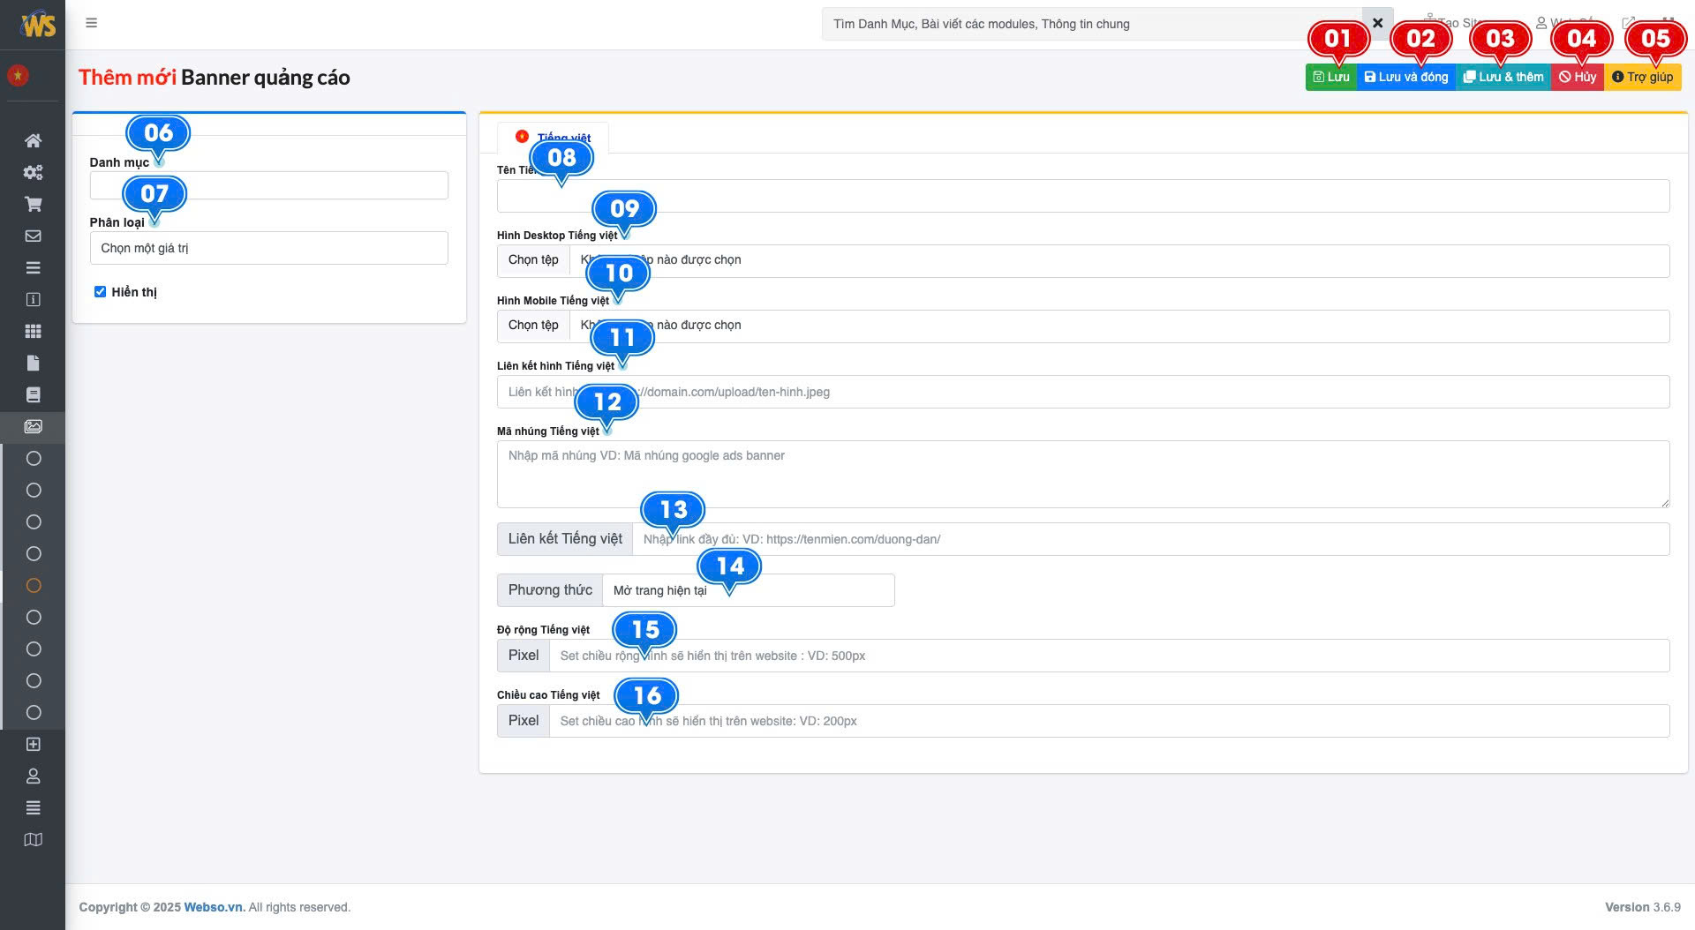Click the red Hủy button
Viewport: 1695px width, 930px height.
point(1577,77)
